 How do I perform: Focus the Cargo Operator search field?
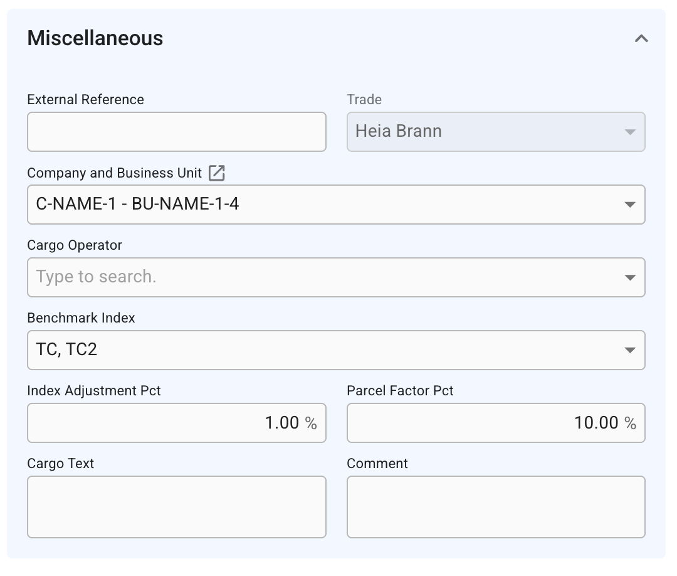[313, 277]
